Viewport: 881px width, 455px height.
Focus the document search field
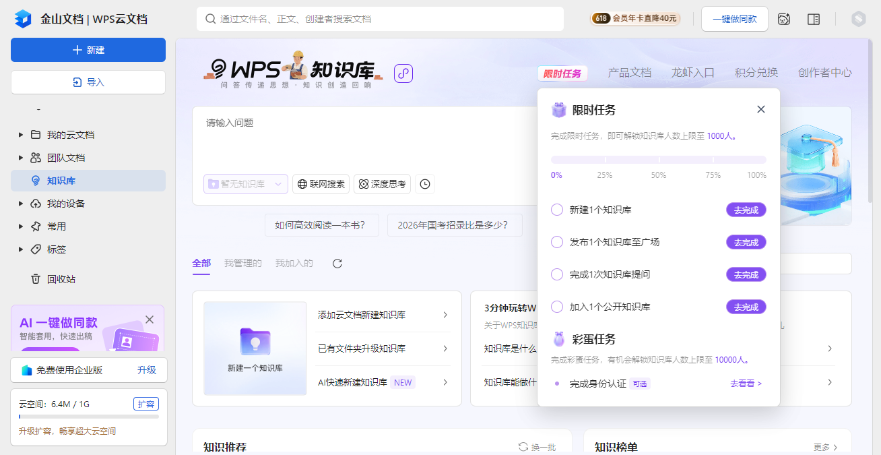pyautogui.click(x=380, y=19)
